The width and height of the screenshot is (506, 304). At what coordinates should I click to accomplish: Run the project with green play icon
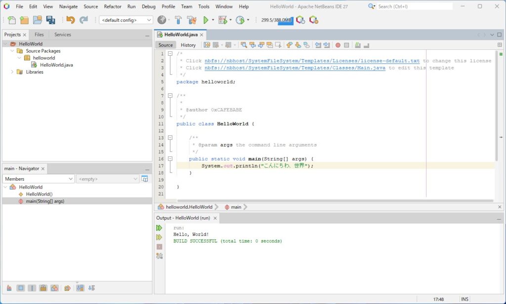[206, 20]
